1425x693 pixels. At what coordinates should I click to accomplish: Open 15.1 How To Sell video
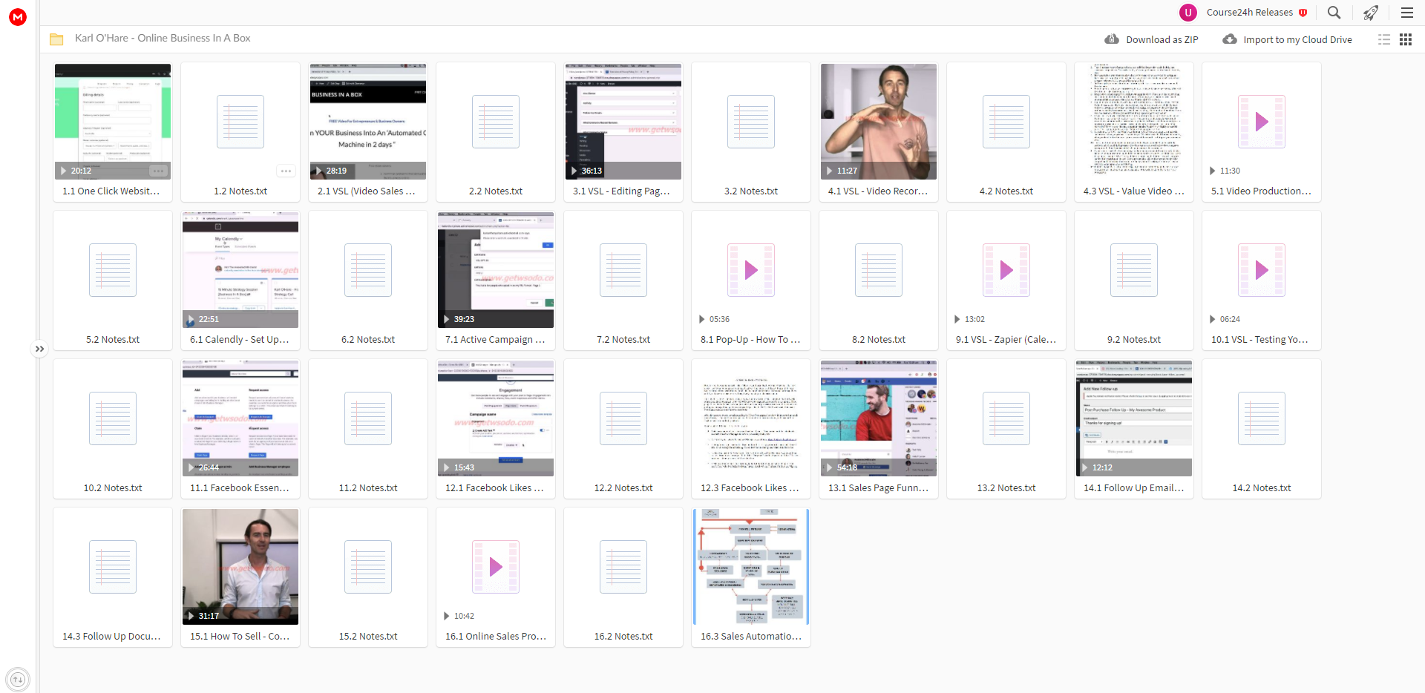point(240,567)
